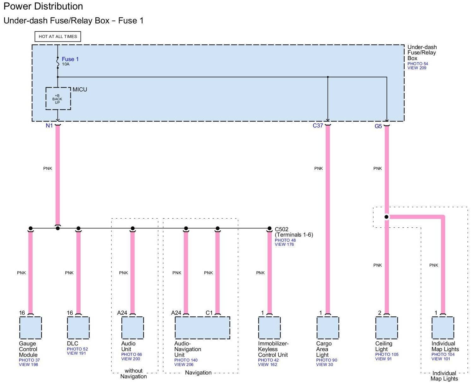The width and height of the screenshot is (472, 384).
Task: Open VIEW 209 link for fuse box
Action: point(417,68)
